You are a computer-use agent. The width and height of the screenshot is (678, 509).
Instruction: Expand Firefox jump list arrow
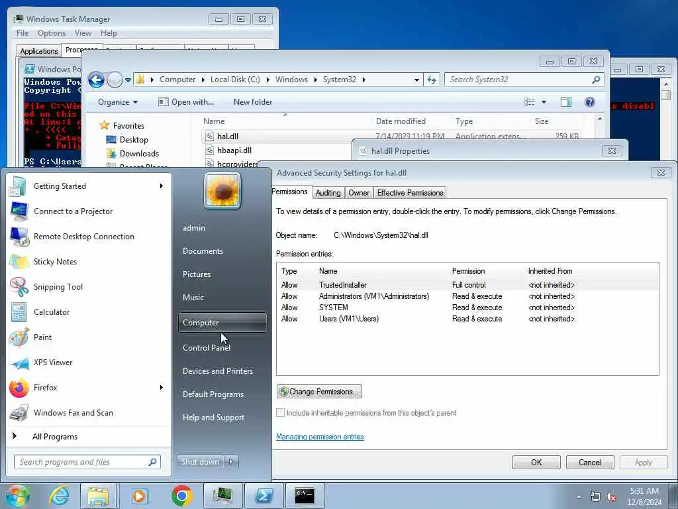162,387
